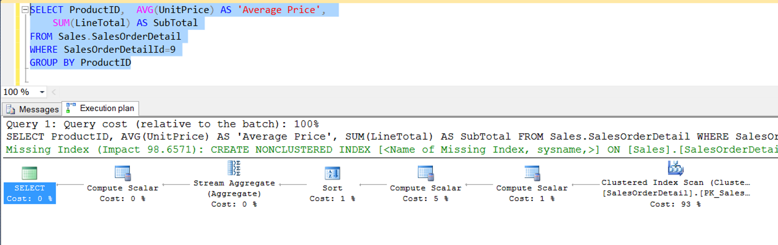Click the FROM Sales.SalesOrderDetail line
Image resolution: width=778 pixels, height=245 pixels.
click(x=105, y=36)
